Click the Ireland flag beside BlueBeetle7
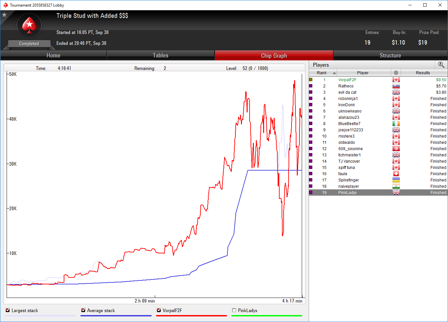Viewport: 448px width, 322px height. tap(396, 123)
